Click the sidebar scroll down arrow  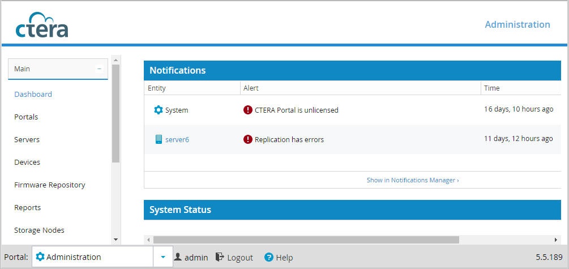tap(115, 239)
